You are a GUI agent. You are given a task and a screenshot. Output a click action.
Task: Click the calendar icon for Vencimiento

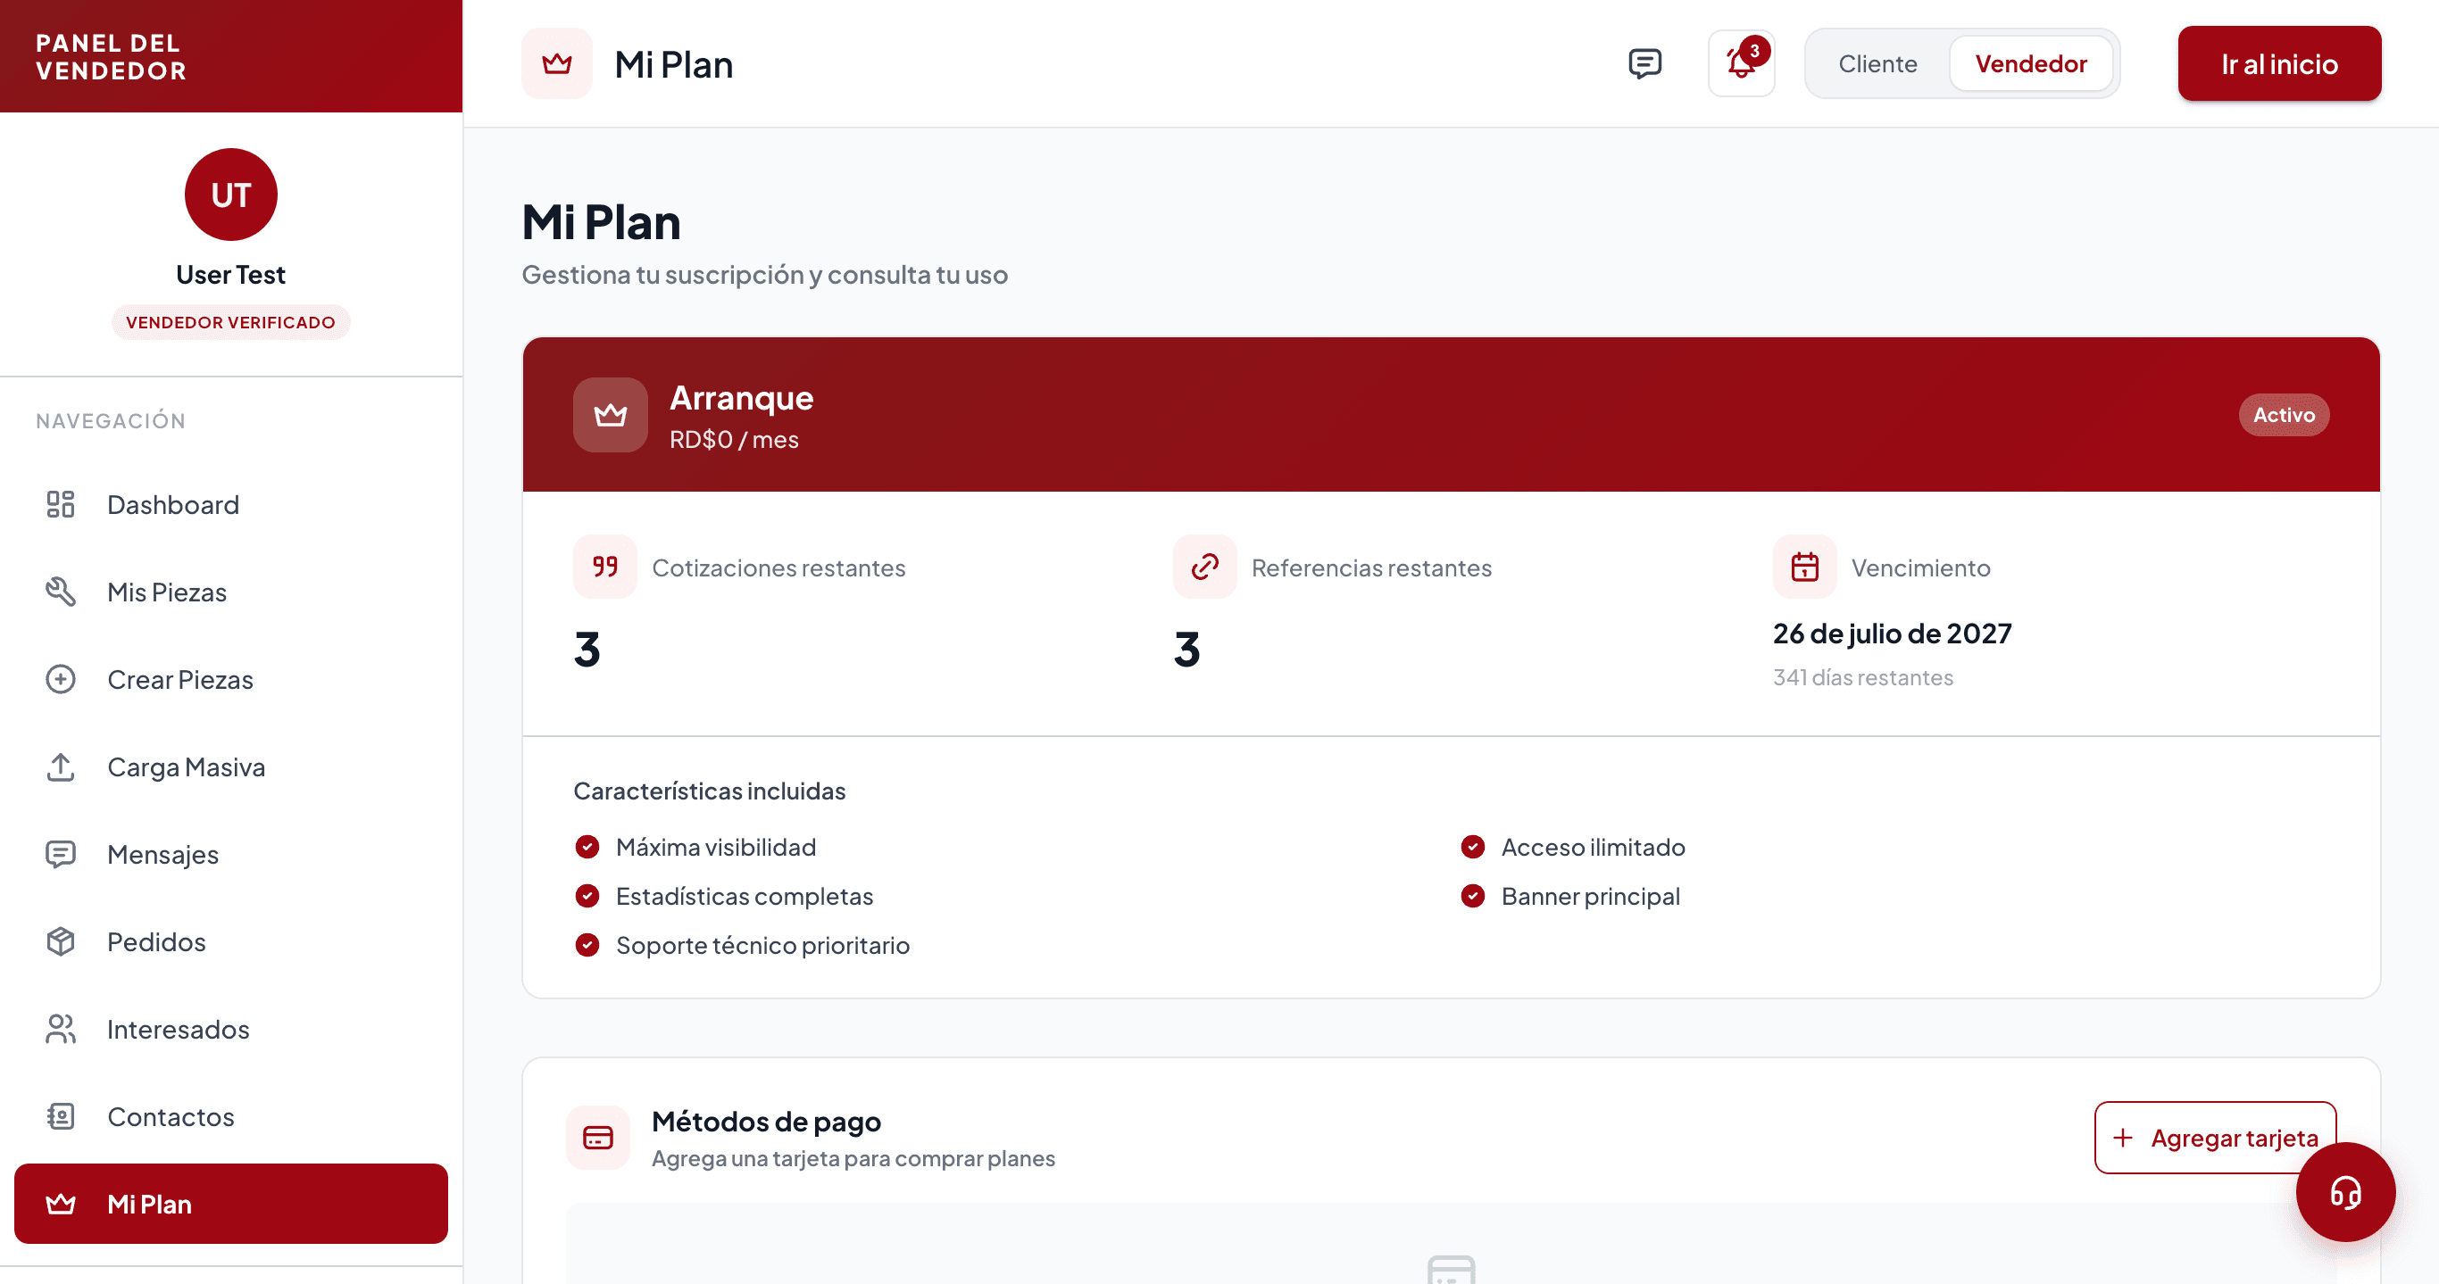1804,567
